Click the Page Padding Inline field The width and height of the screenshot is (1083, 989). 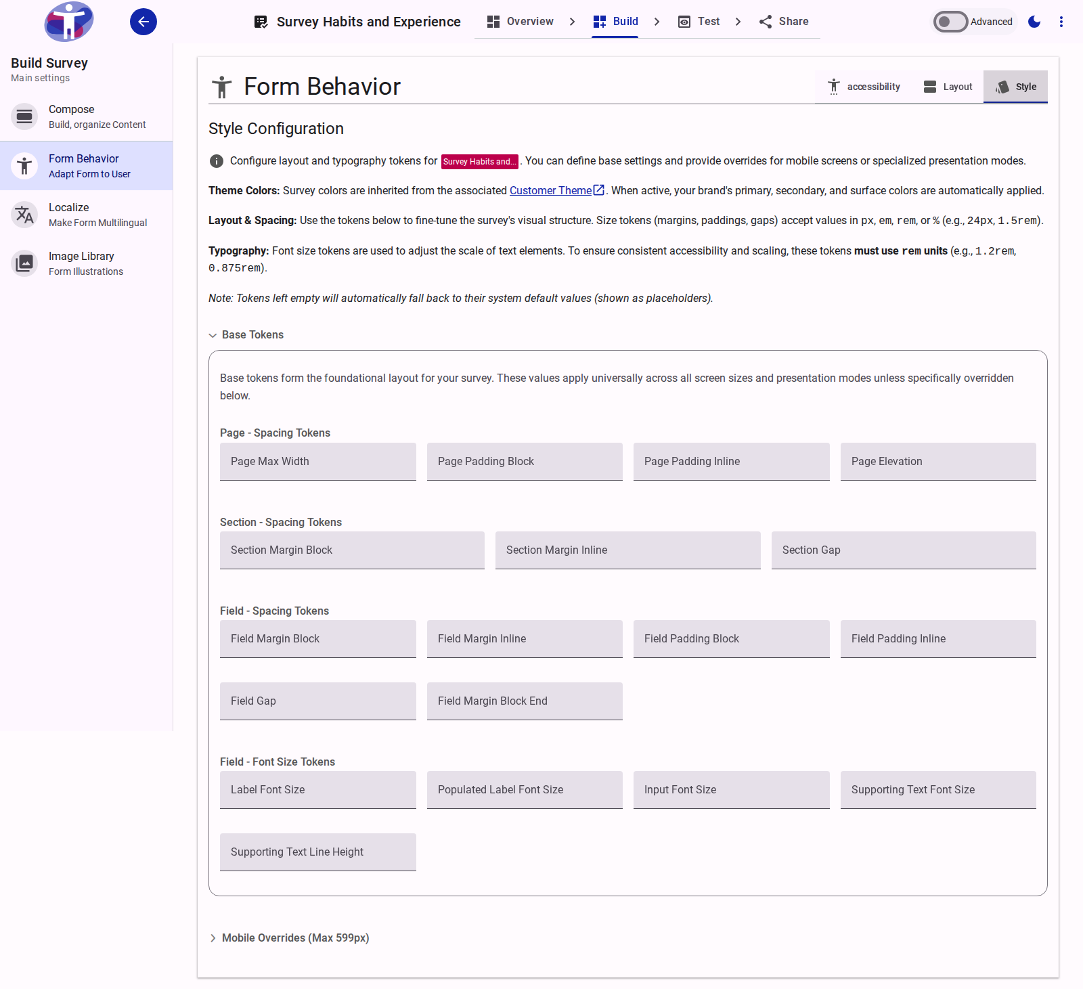pyautogui.click(x=732, y=462)
